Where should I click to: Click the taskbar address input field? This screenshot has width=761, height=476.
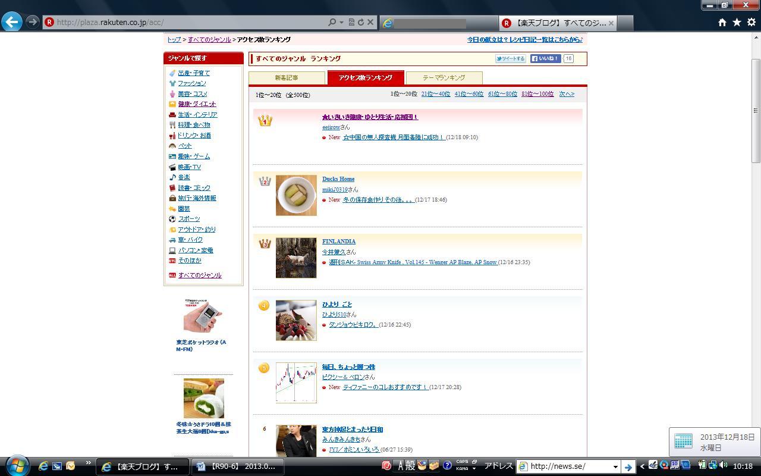click(568, 466)
